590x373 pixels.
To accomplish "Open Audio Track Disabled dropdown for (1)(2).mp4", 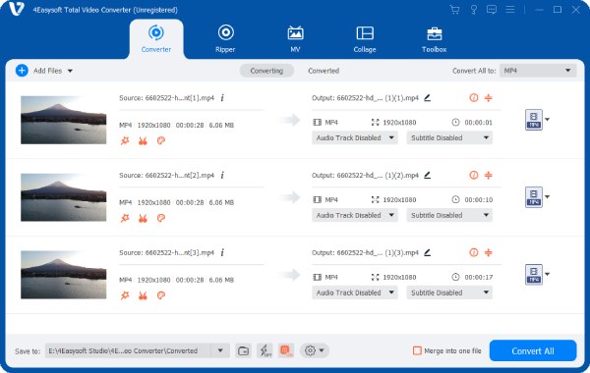I will (x=354, y=215).
